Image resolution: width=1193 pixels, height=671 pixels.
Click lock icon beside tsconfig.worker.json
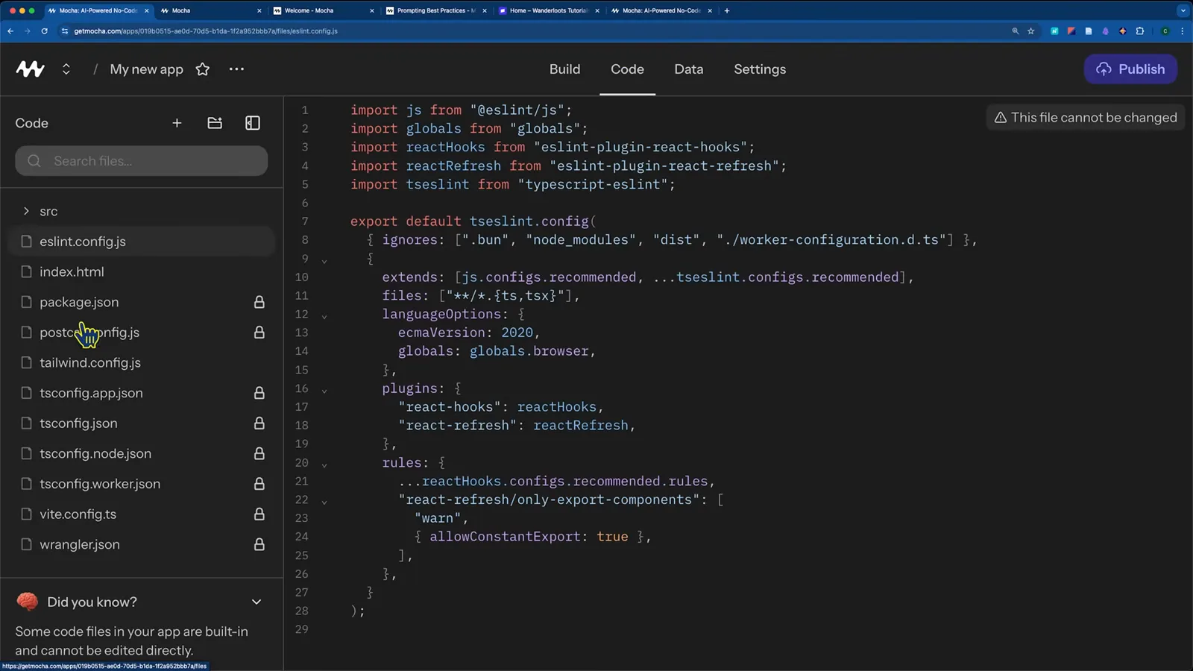coord(259,484)
